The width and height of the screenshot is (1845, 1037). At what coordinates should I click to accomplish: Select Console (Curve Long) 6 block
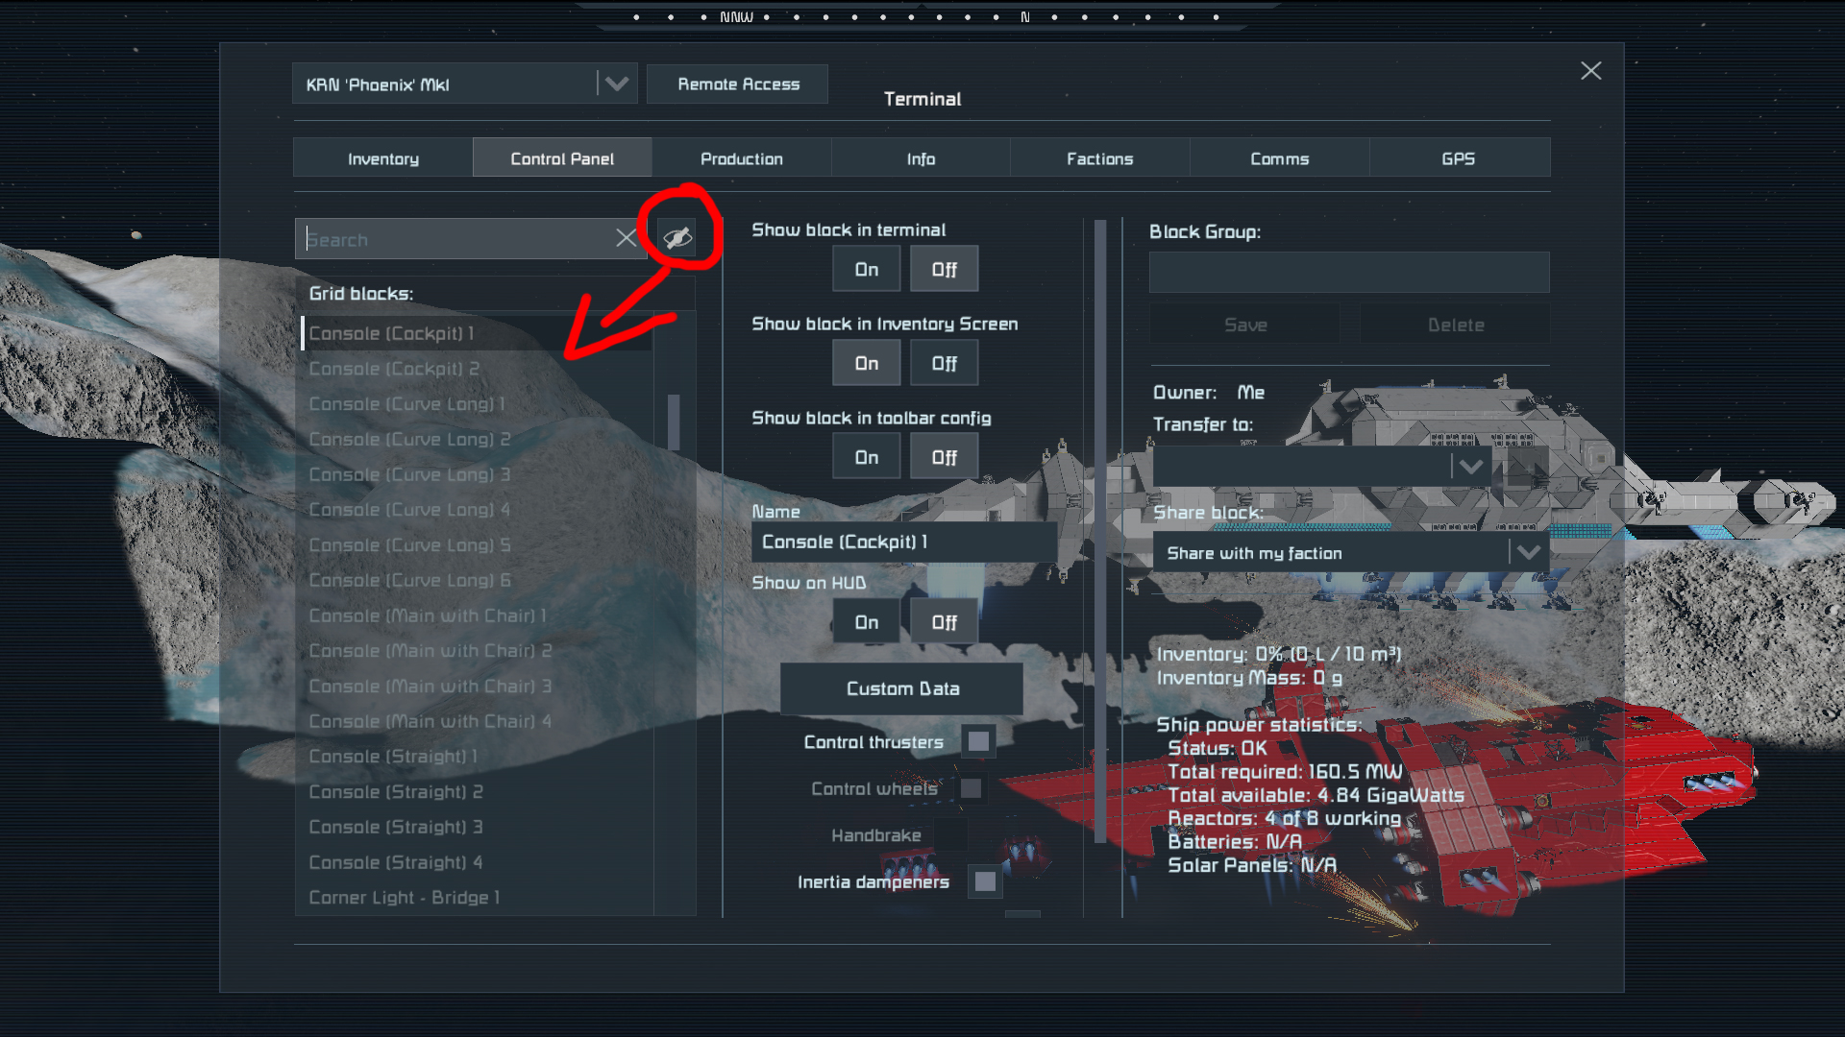(x=478, y=581)
